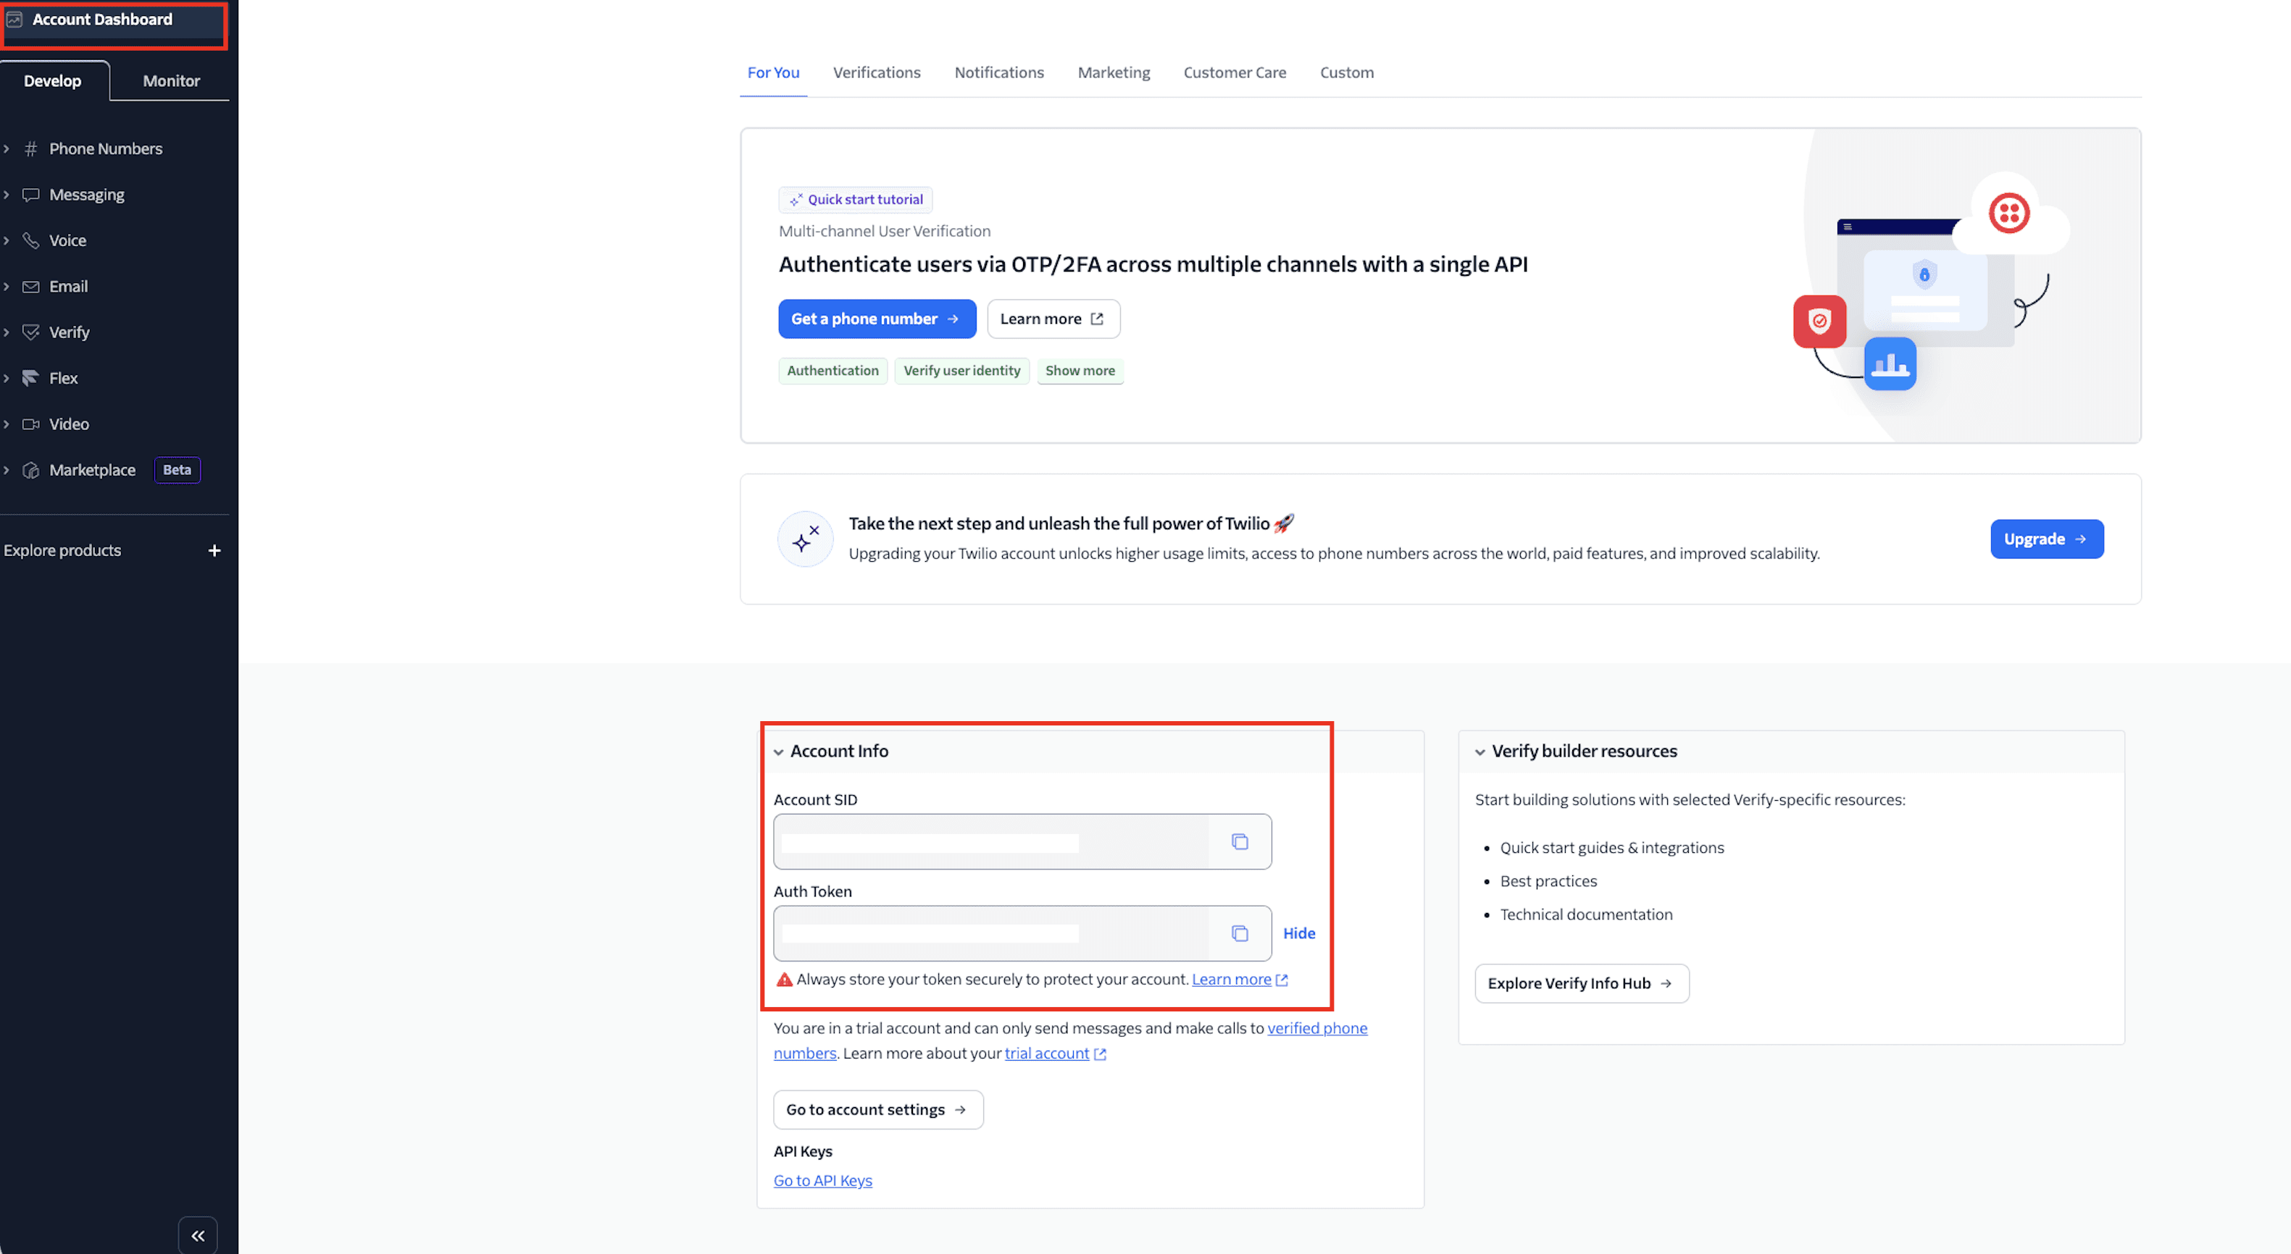Select the Verify shield icon
This screenshot has width=2291, height=1254.
[31, 332]
